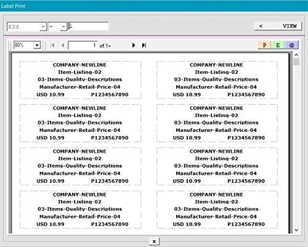Click the VIEW button

(x=278, y=26)
